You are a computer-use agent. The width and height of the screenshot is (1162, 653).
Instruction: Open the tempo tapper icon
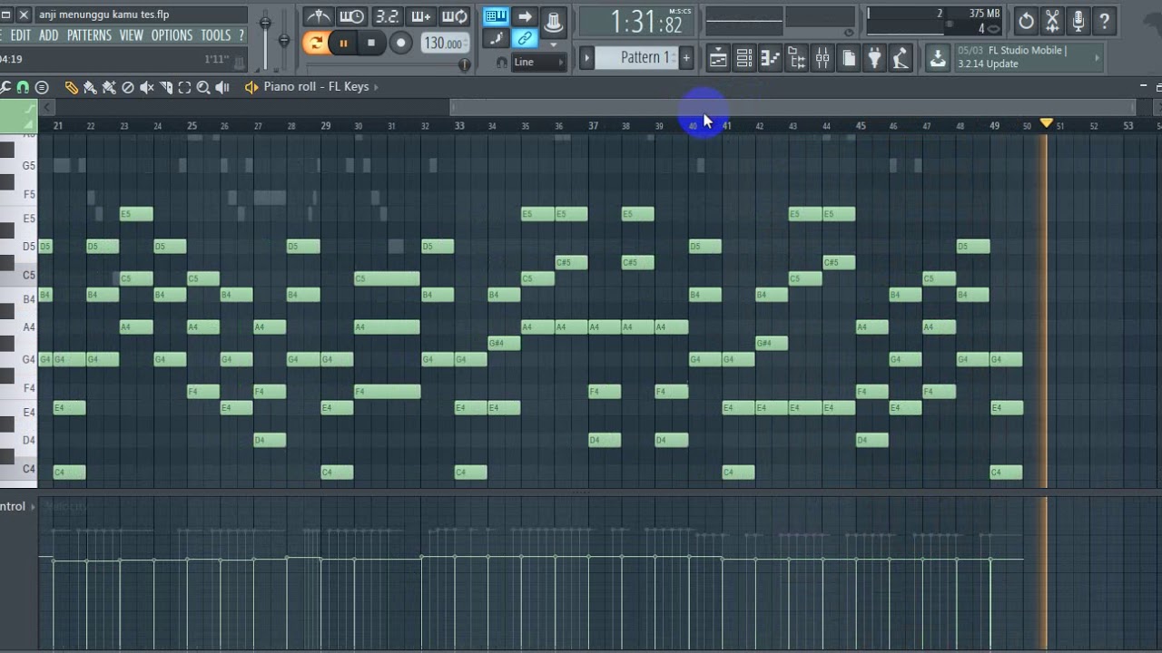pyautogui.click(x=900, y=60)
